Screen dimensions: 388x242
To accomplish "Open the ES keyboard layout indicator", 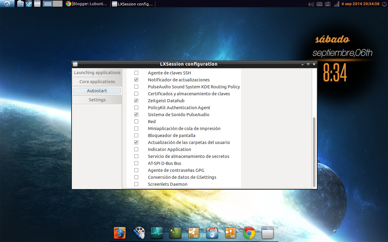I will pos(319,4).
